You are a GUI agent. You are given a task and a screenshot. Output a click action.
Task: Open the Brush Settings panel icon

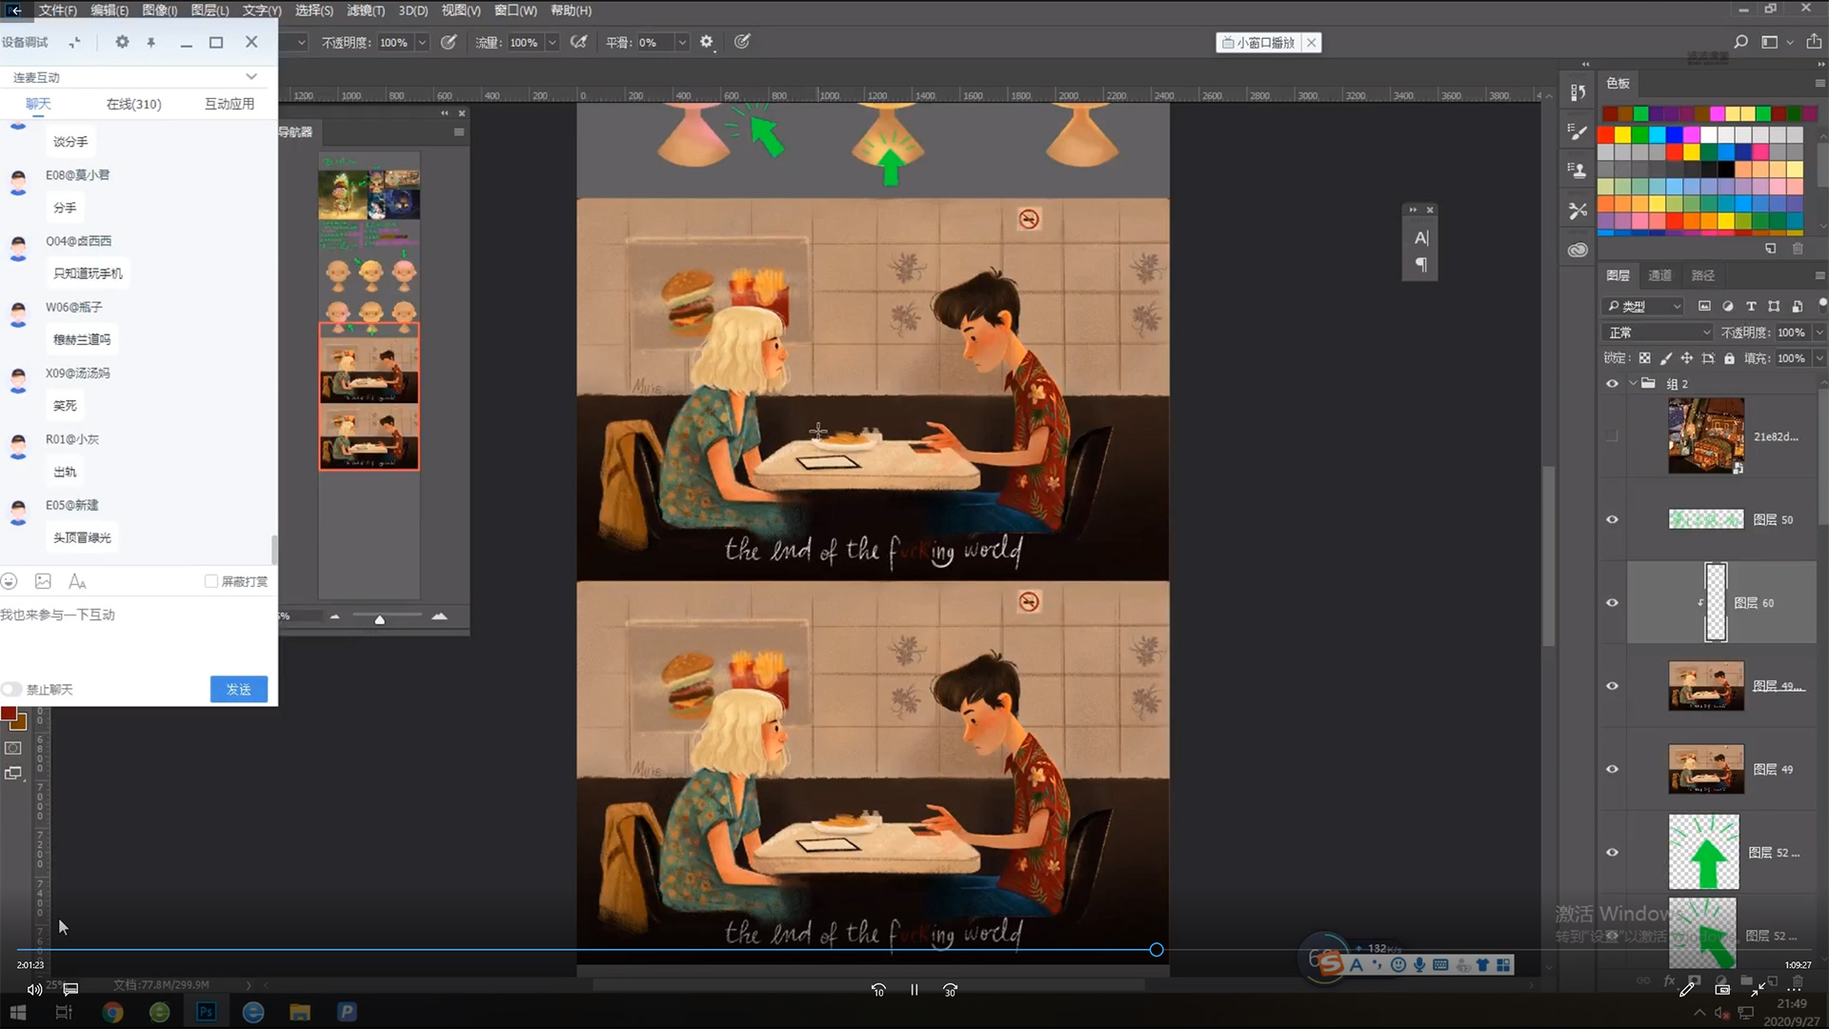(1578, 131)
